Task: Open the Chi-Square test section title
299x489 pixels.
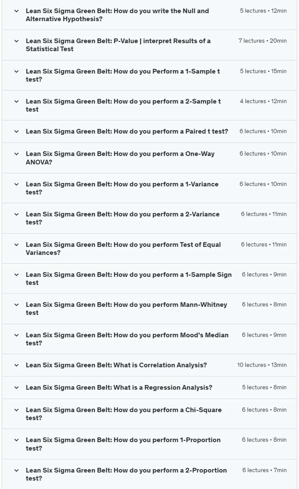Action: coord(123,414)
